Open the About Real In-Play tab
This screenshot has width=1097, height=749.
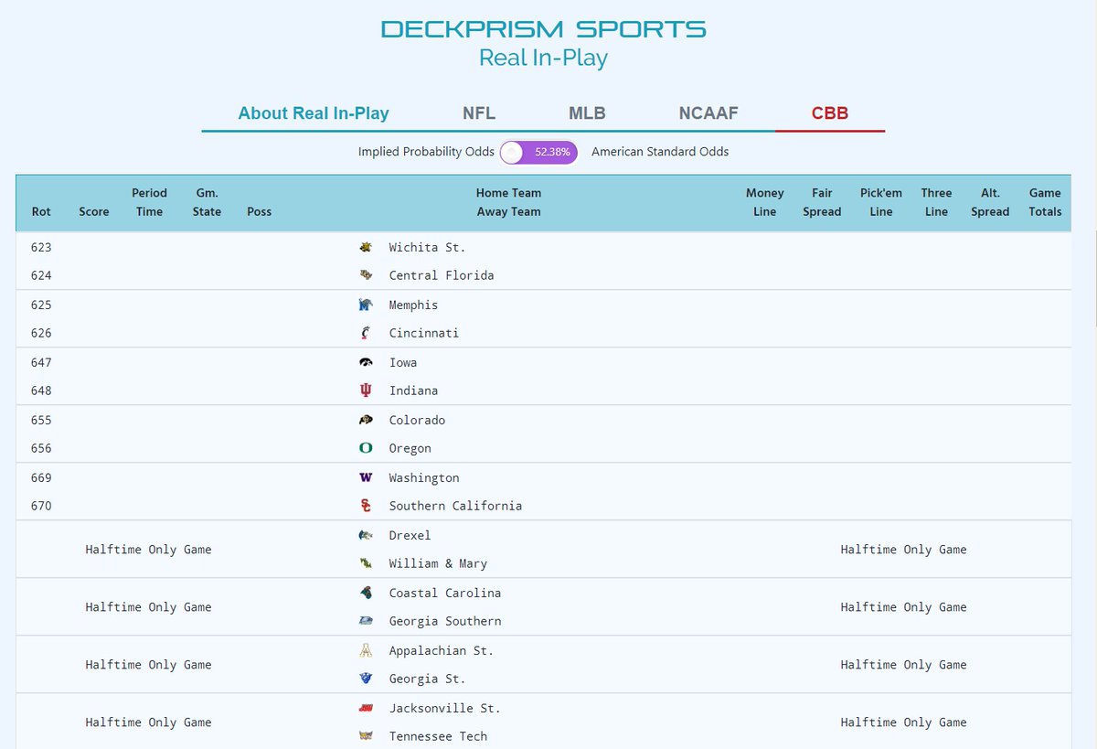[314, 113]
